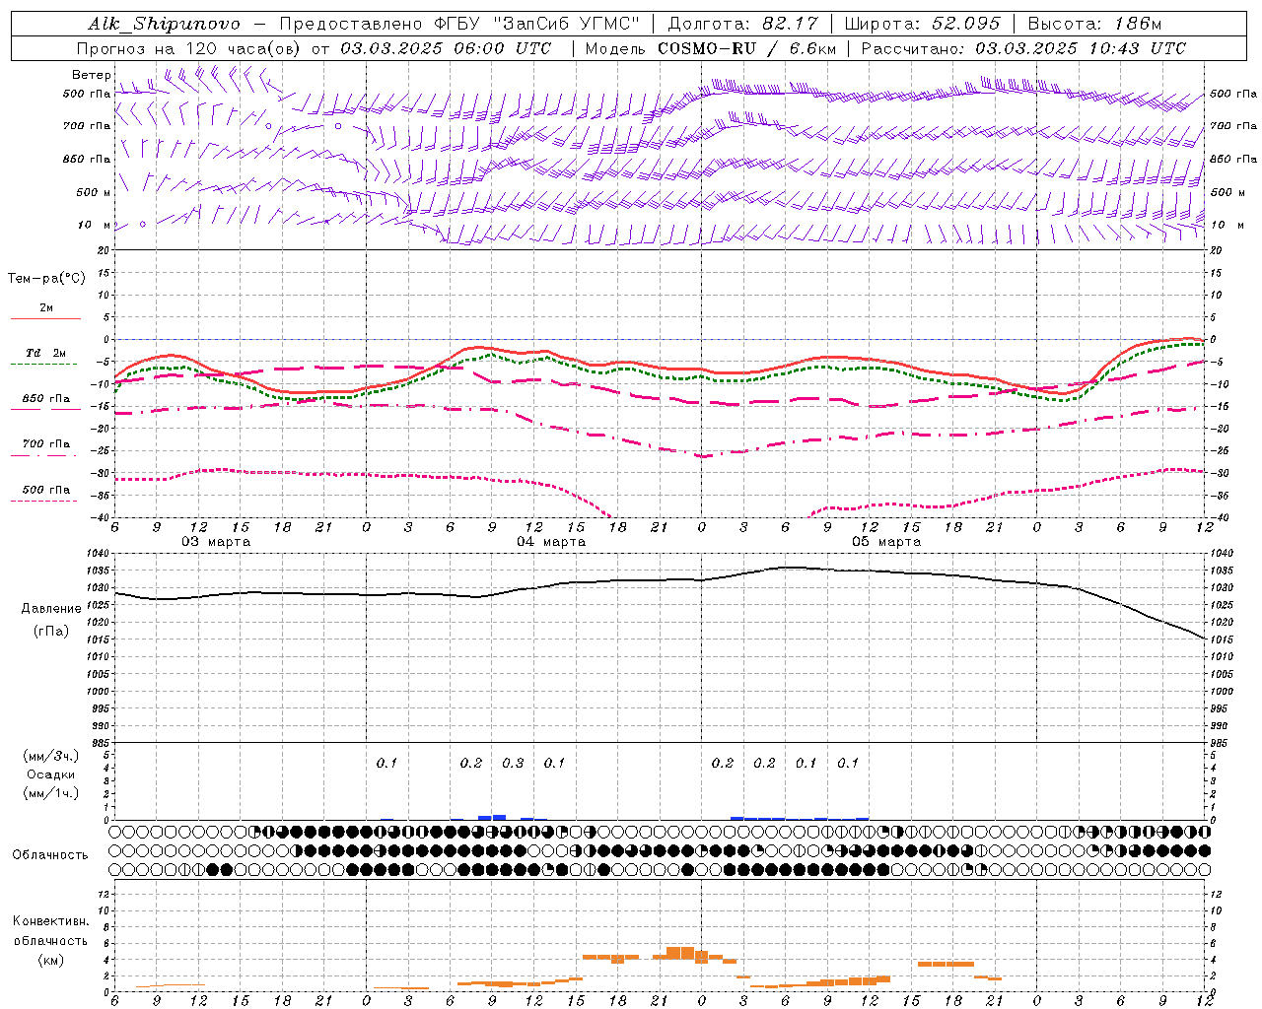Click the computed time Рассчитано: 03.03.2025 10:43 UTC

point(1023,48)
